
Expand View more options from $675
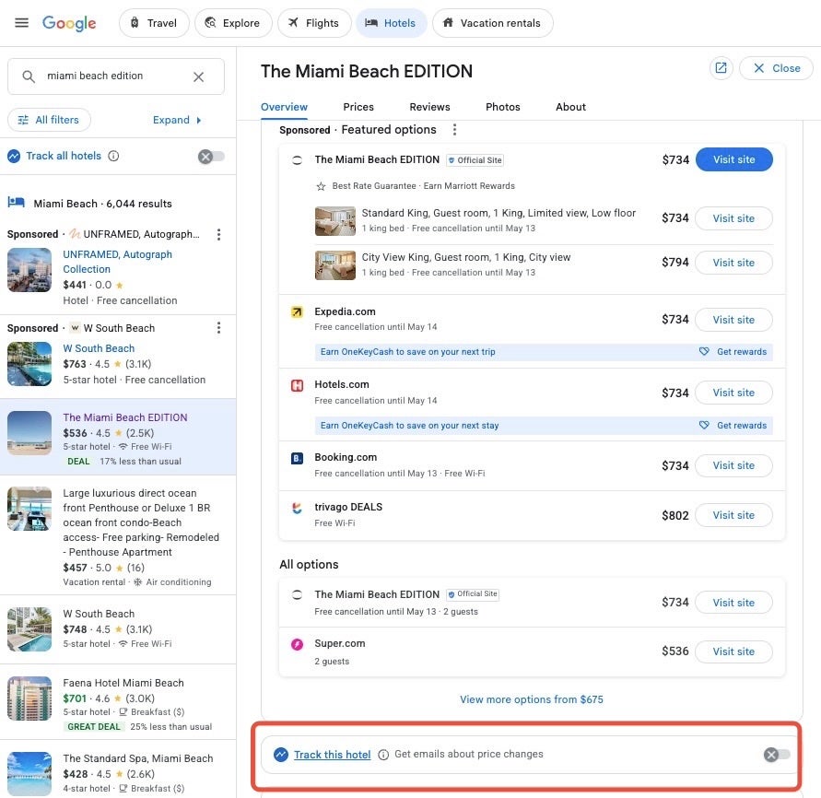[532, 699]
